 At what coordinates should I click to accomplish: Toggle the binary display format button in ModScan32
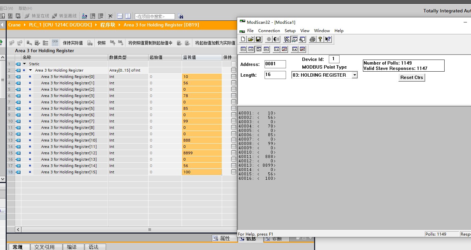(x=243, y=49)
